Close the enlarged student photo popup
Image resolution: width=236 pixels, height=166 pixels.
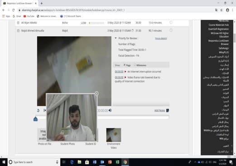pyautogui.click(x=96, y=93)
